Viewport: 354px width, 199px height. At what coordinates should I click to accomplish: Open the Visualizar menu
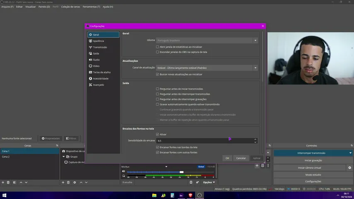click(30, 7)
